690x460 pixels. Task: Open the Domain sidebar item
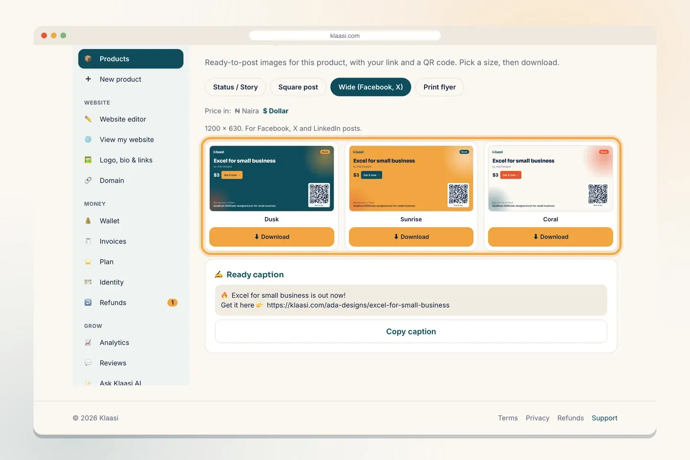point(131,180)
